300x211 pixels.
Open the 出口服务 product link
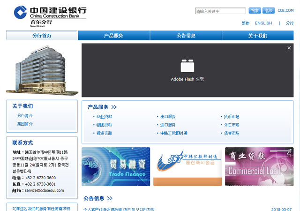pos(167,117)
